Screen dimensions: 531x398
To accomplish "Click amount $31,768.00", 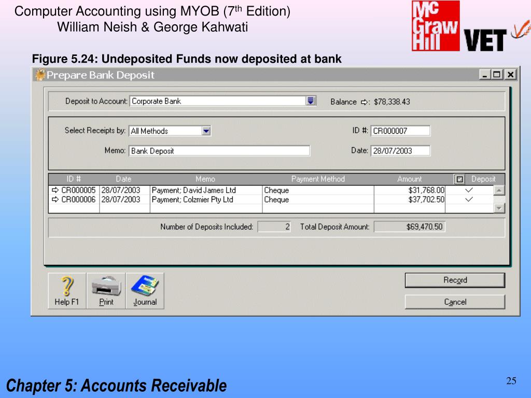I will point(426,190).
